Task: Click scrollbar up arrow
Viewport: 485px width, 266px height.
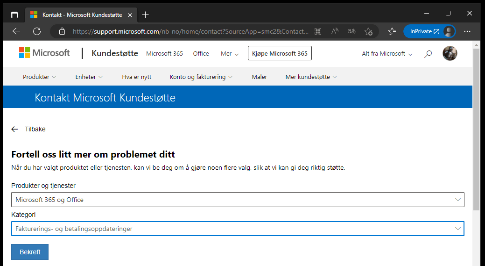Action: click(476, 45)
